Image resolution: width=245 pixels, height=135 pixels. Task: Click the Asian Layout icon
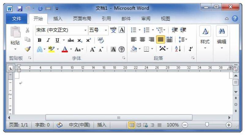163,49
